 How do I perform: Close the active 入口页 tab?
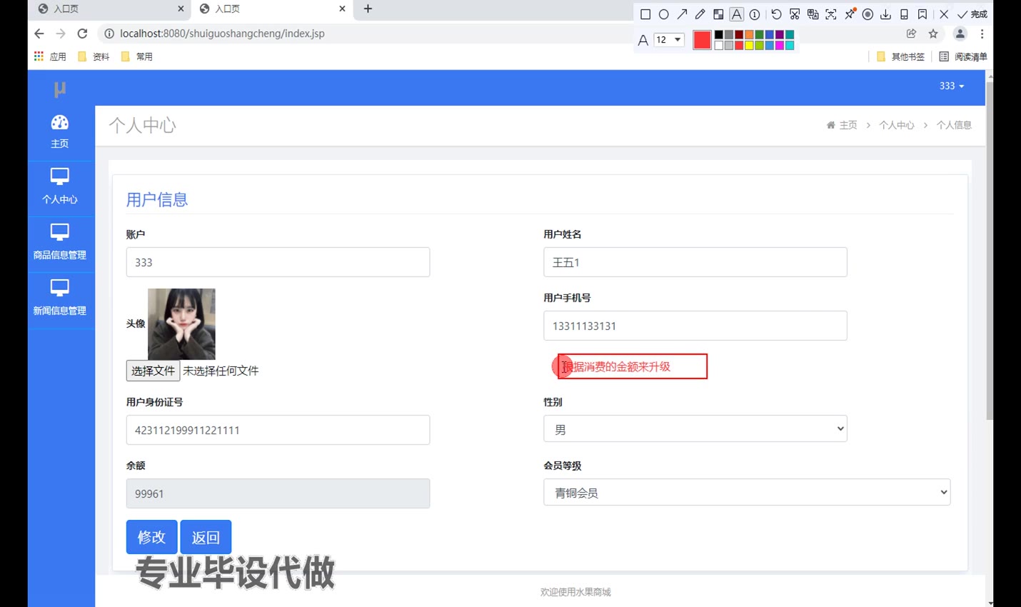pos(342,9)
